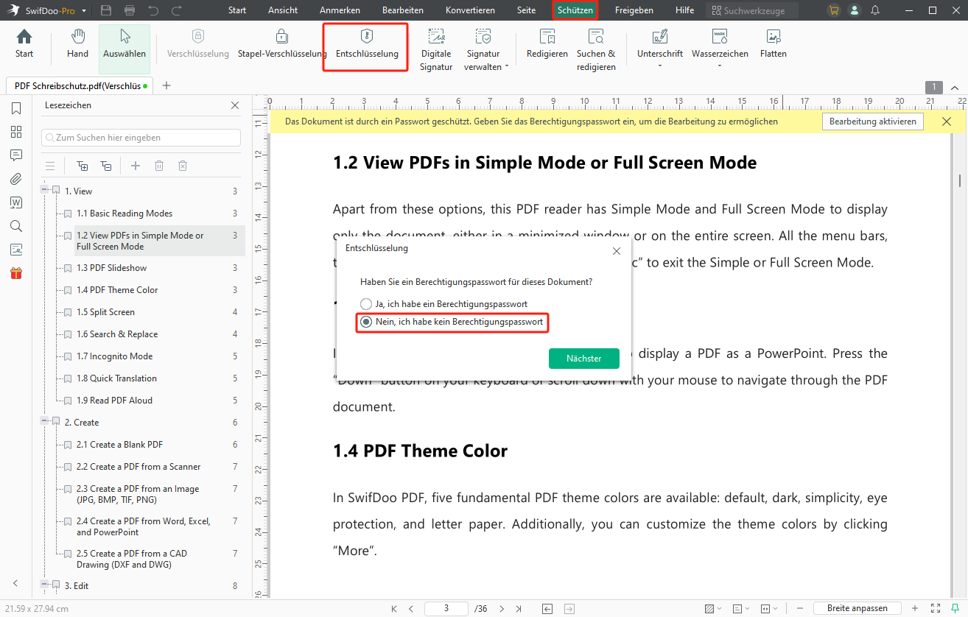The image size is (968, 617).
Task: Click the Nächster button in dialog
Action: (584, 359)
